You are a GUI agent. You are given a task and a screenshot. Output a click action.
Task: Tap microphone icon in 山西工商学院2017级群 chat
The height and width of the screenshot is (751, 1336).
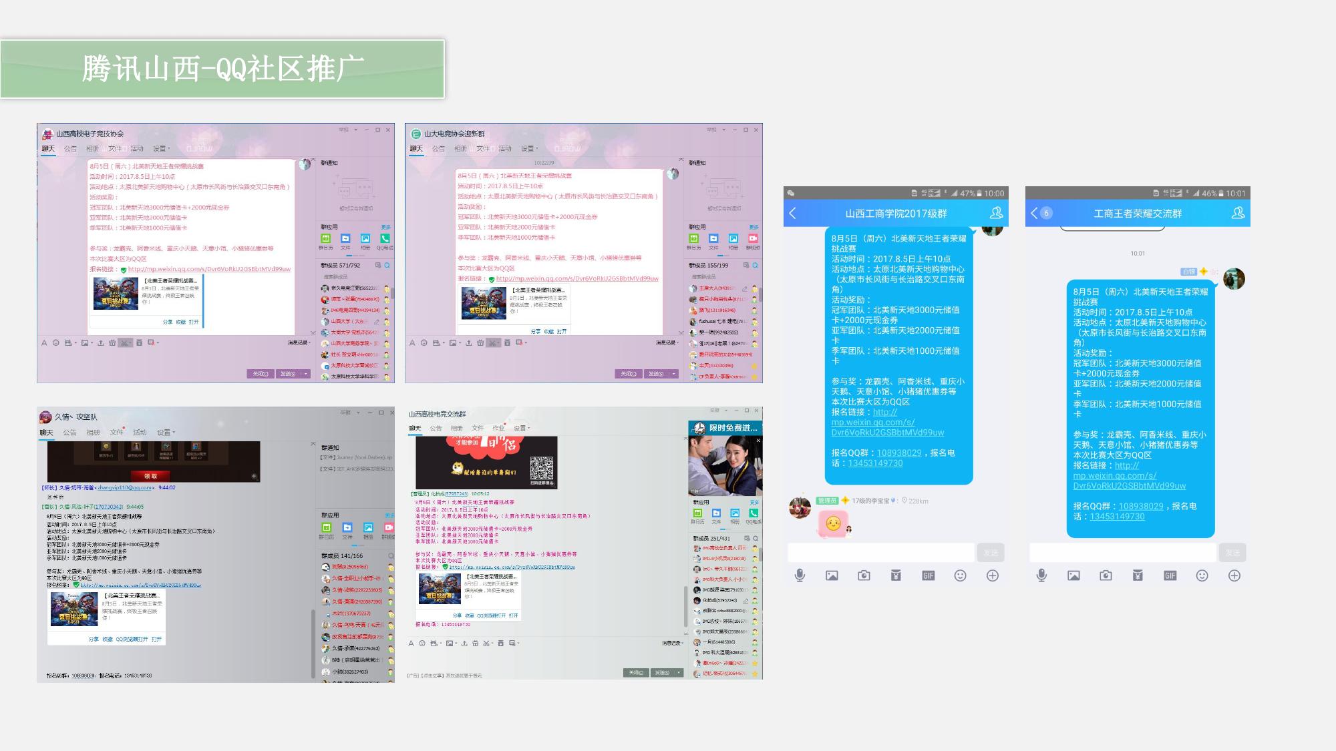(800, 575)
